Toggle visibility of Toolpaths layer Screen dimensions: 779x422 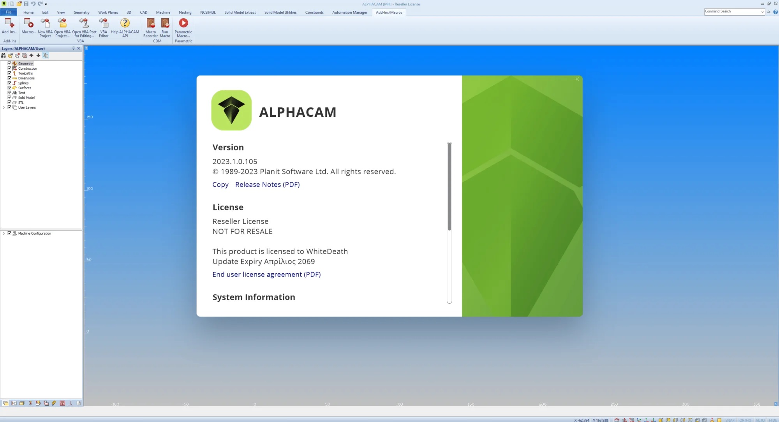pyautogui.click(x=9, y=73)
